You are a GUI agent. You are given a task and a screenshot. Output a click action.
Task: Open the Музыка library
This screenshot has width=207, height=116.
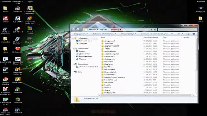pos(81,59)
